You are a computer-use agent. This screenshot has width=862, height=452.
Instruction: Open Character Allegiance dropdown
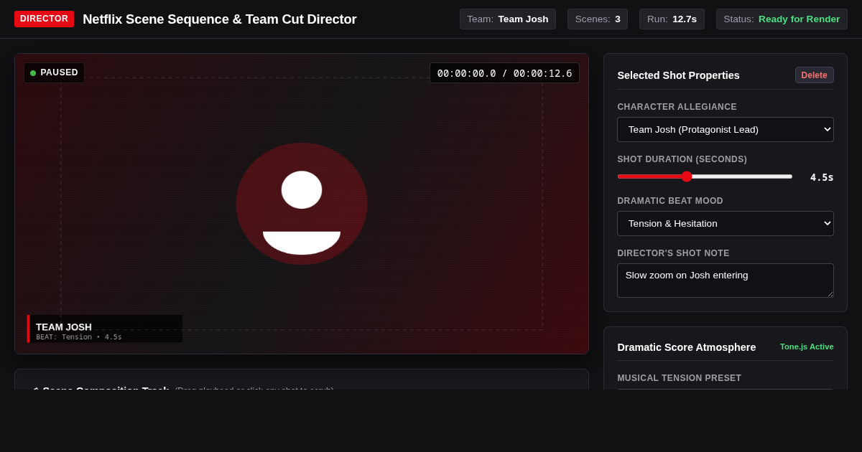coord(726,130)
